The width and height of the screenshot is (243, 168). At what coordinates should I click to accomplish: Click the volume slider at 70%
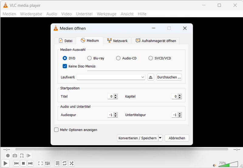pyautogui.click(x=228, y=164)
